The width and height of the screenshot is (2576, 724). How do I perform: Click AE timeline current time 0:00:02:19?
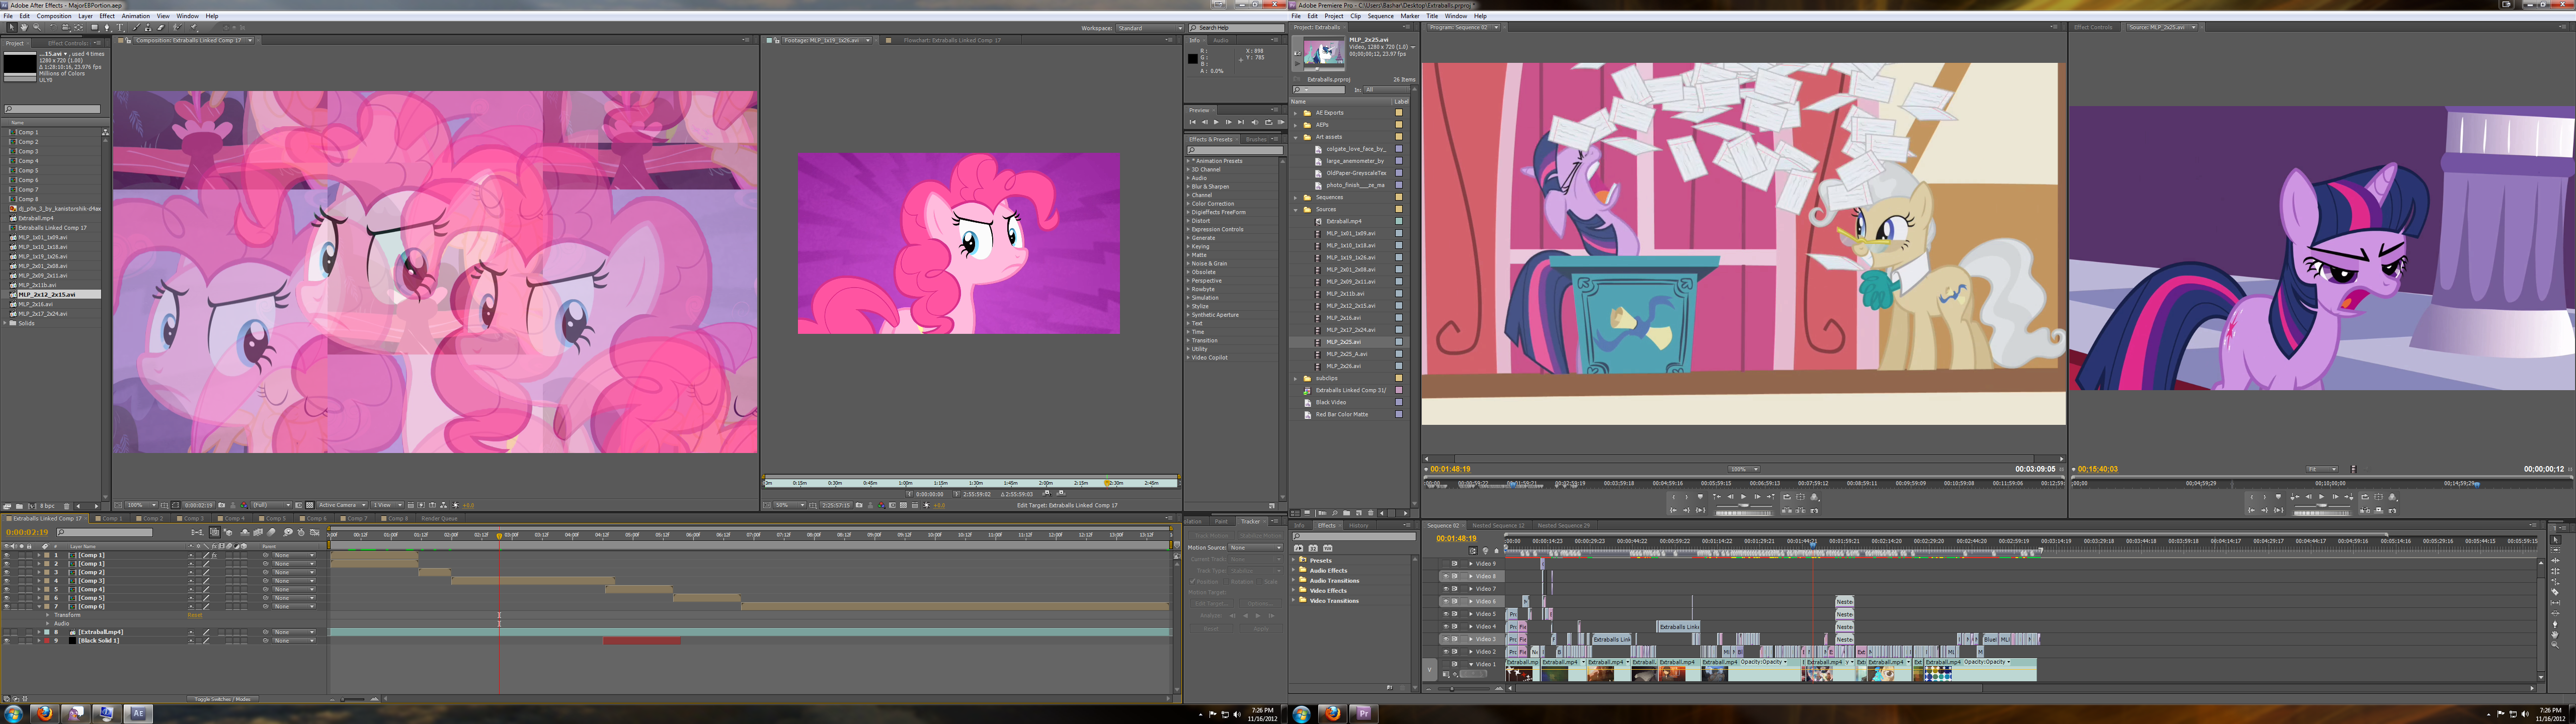coord(27,532)
